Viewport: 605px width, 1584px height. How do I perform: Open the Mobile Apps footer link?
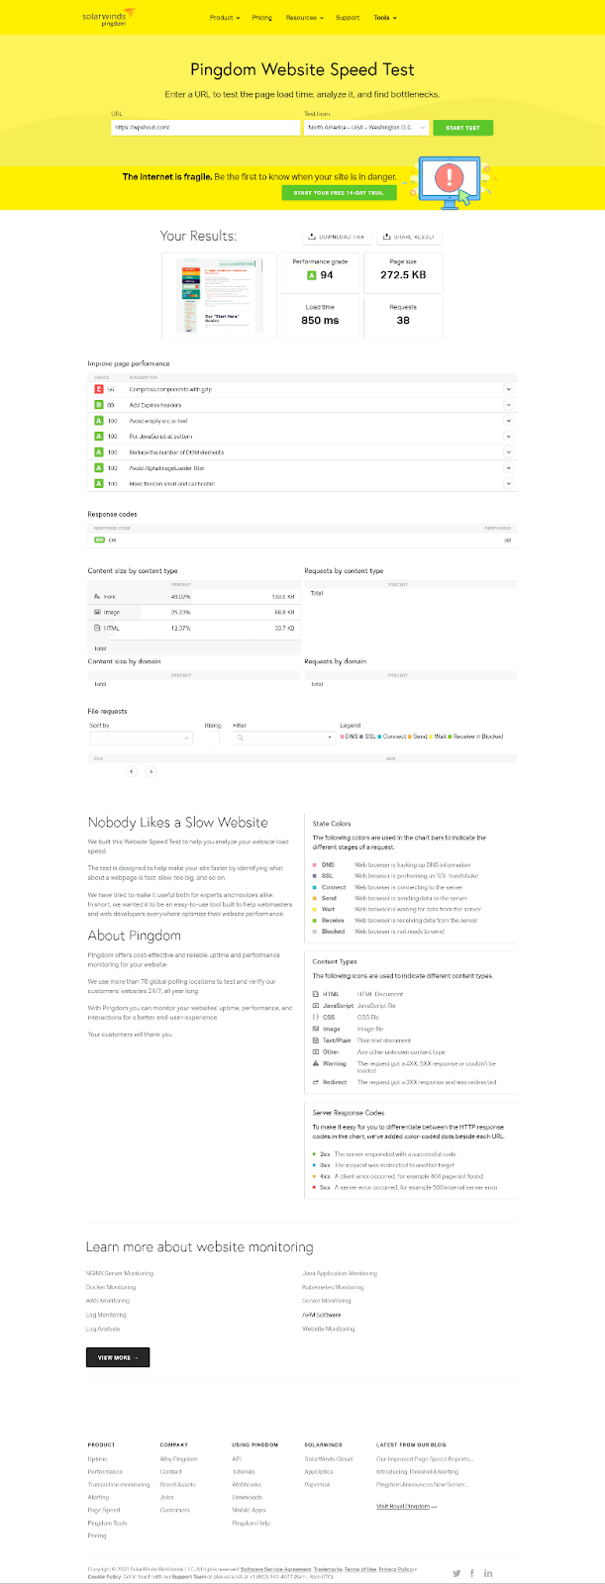249,1510
